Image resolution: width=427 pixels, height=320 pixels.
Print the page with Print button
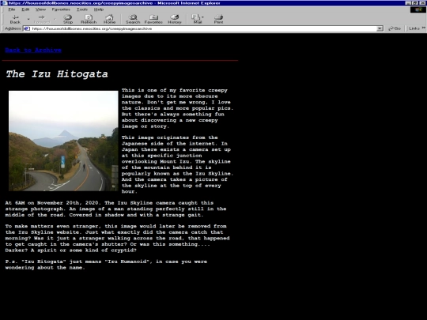click(218, 19)
